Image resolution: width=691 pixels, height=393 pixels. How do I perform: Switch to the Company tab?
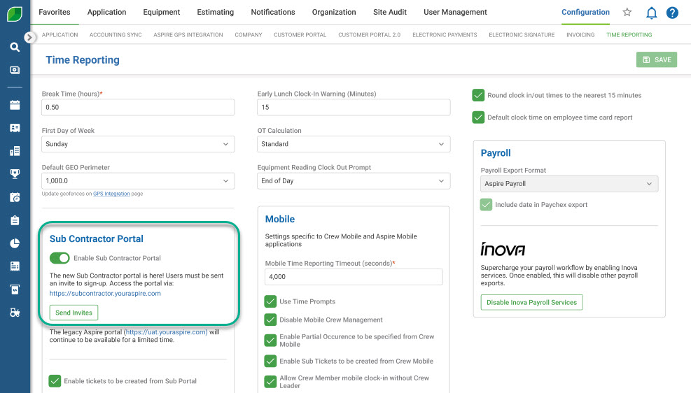click(x=248, y=35)
